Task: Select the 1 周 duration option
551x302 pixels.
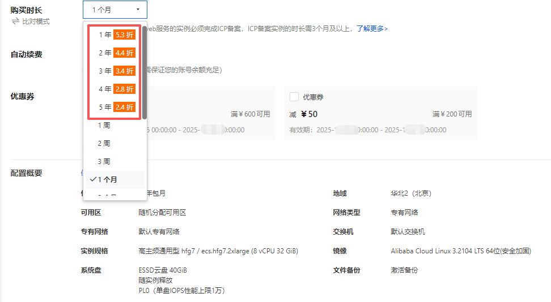Action: (x=104, y=126)
